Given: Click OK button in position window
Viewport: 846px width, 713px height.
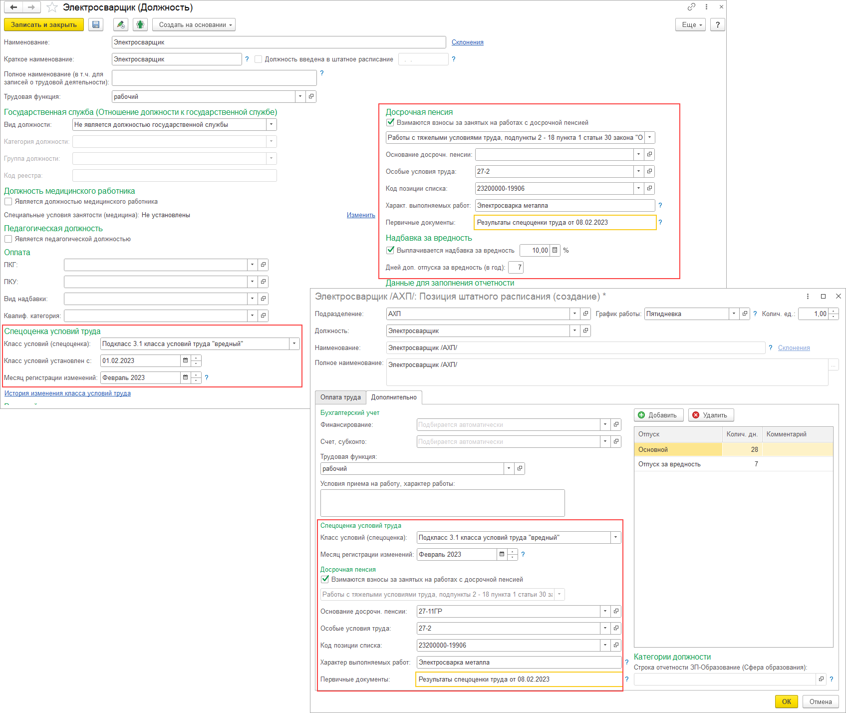Looking at the screenshot, I should [x=786, y=702].
